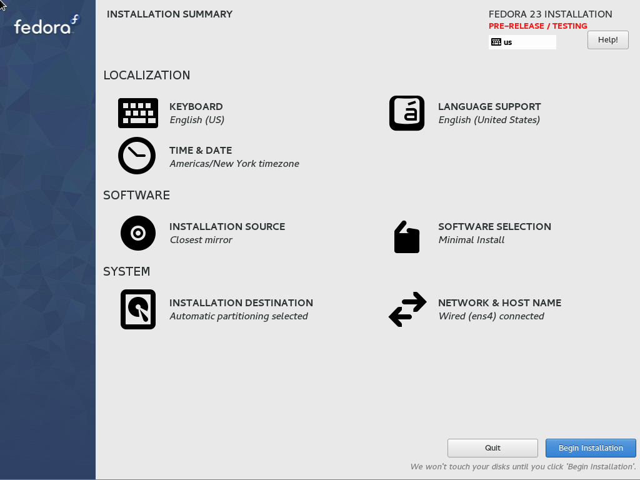This screenshot has height=480, width=640.
Task: Click the 'LOCALIZATION' section heading
Action: coord(146,75)
